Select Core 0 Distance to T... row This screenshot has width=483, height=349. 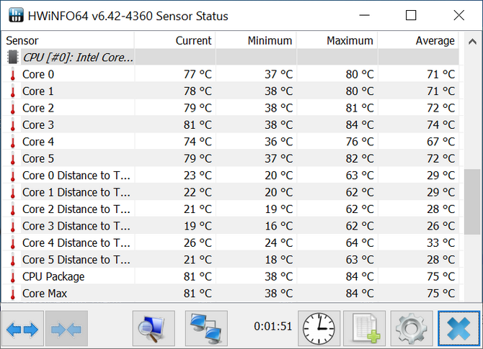[231, 176]
